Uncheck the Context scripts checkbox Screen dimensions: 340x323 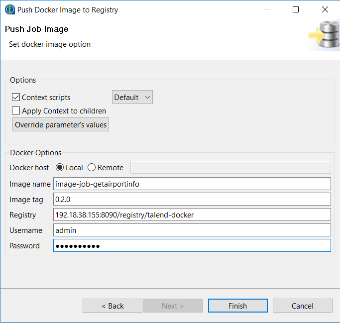click(16, 98)
